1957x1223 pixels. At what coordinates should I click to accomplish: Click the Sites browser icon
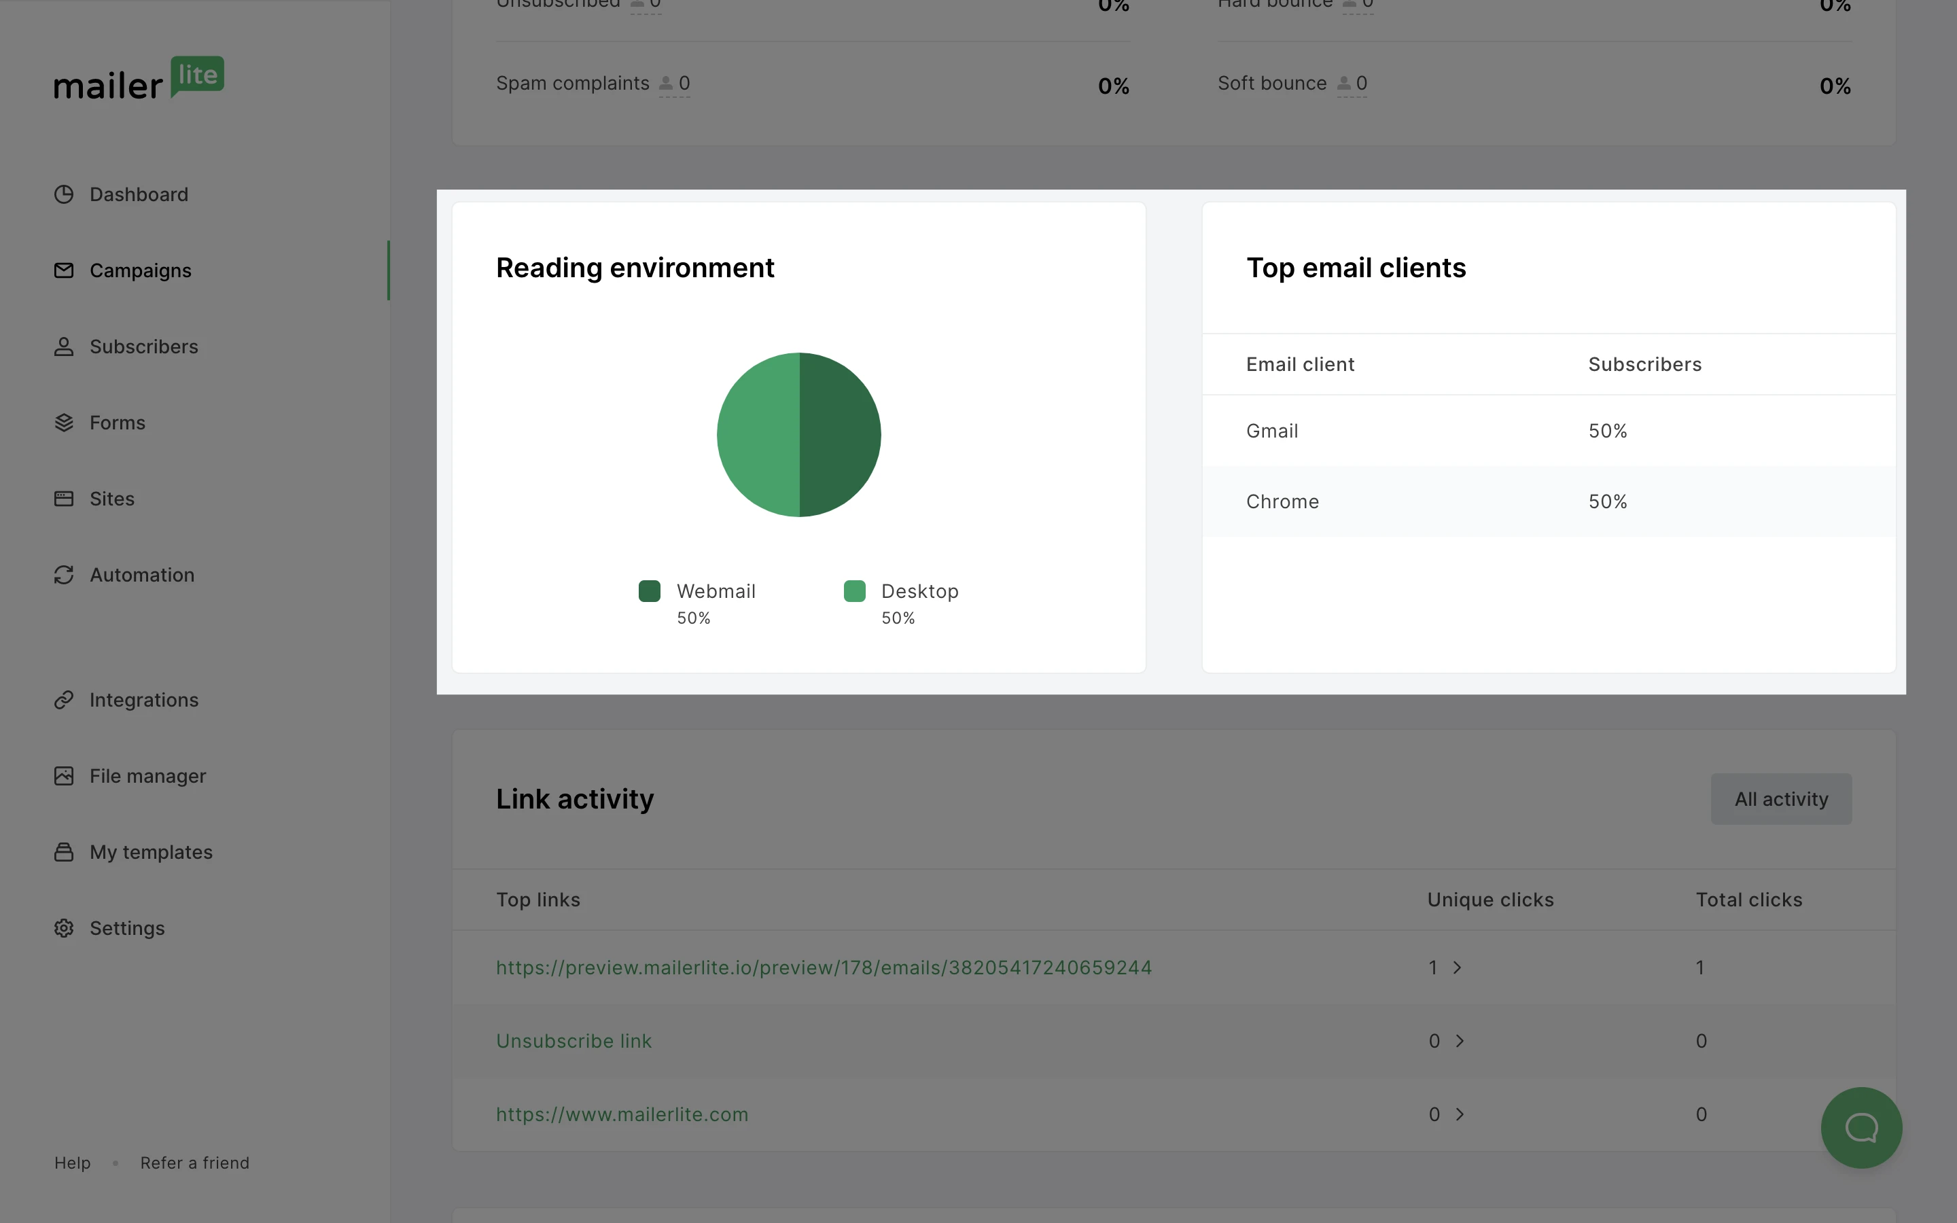pyautogui.click(x=64, y=498)
